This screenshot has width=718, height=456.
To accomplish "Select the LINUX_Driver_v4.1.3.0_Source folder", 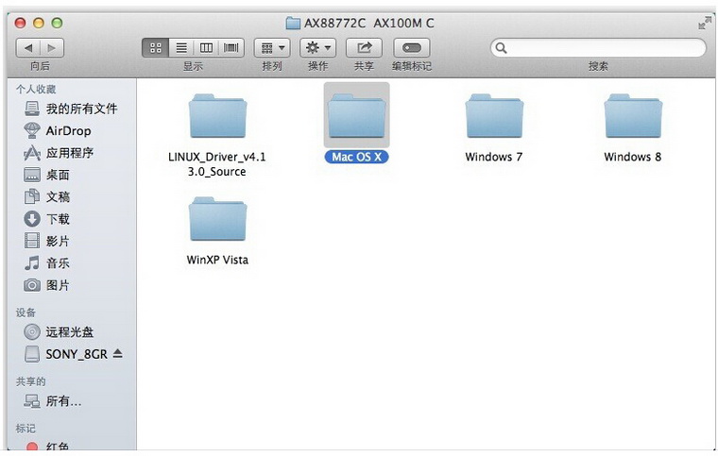I will point(216,118).
